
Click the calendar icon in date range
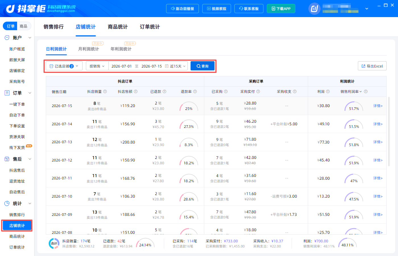[x=167, y=66]
